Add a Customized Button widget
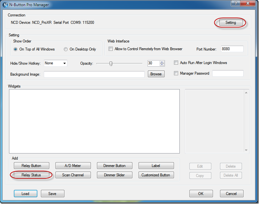The image size is (259, 204). (156, 175)
